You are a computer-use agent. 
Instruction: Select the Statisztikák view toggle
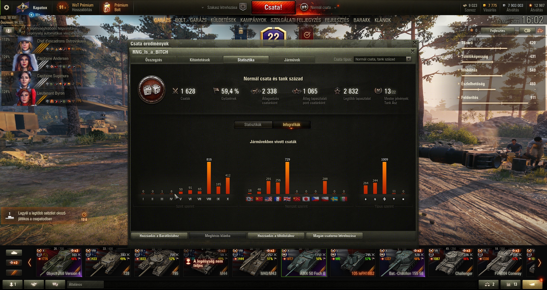click(253, 125)
